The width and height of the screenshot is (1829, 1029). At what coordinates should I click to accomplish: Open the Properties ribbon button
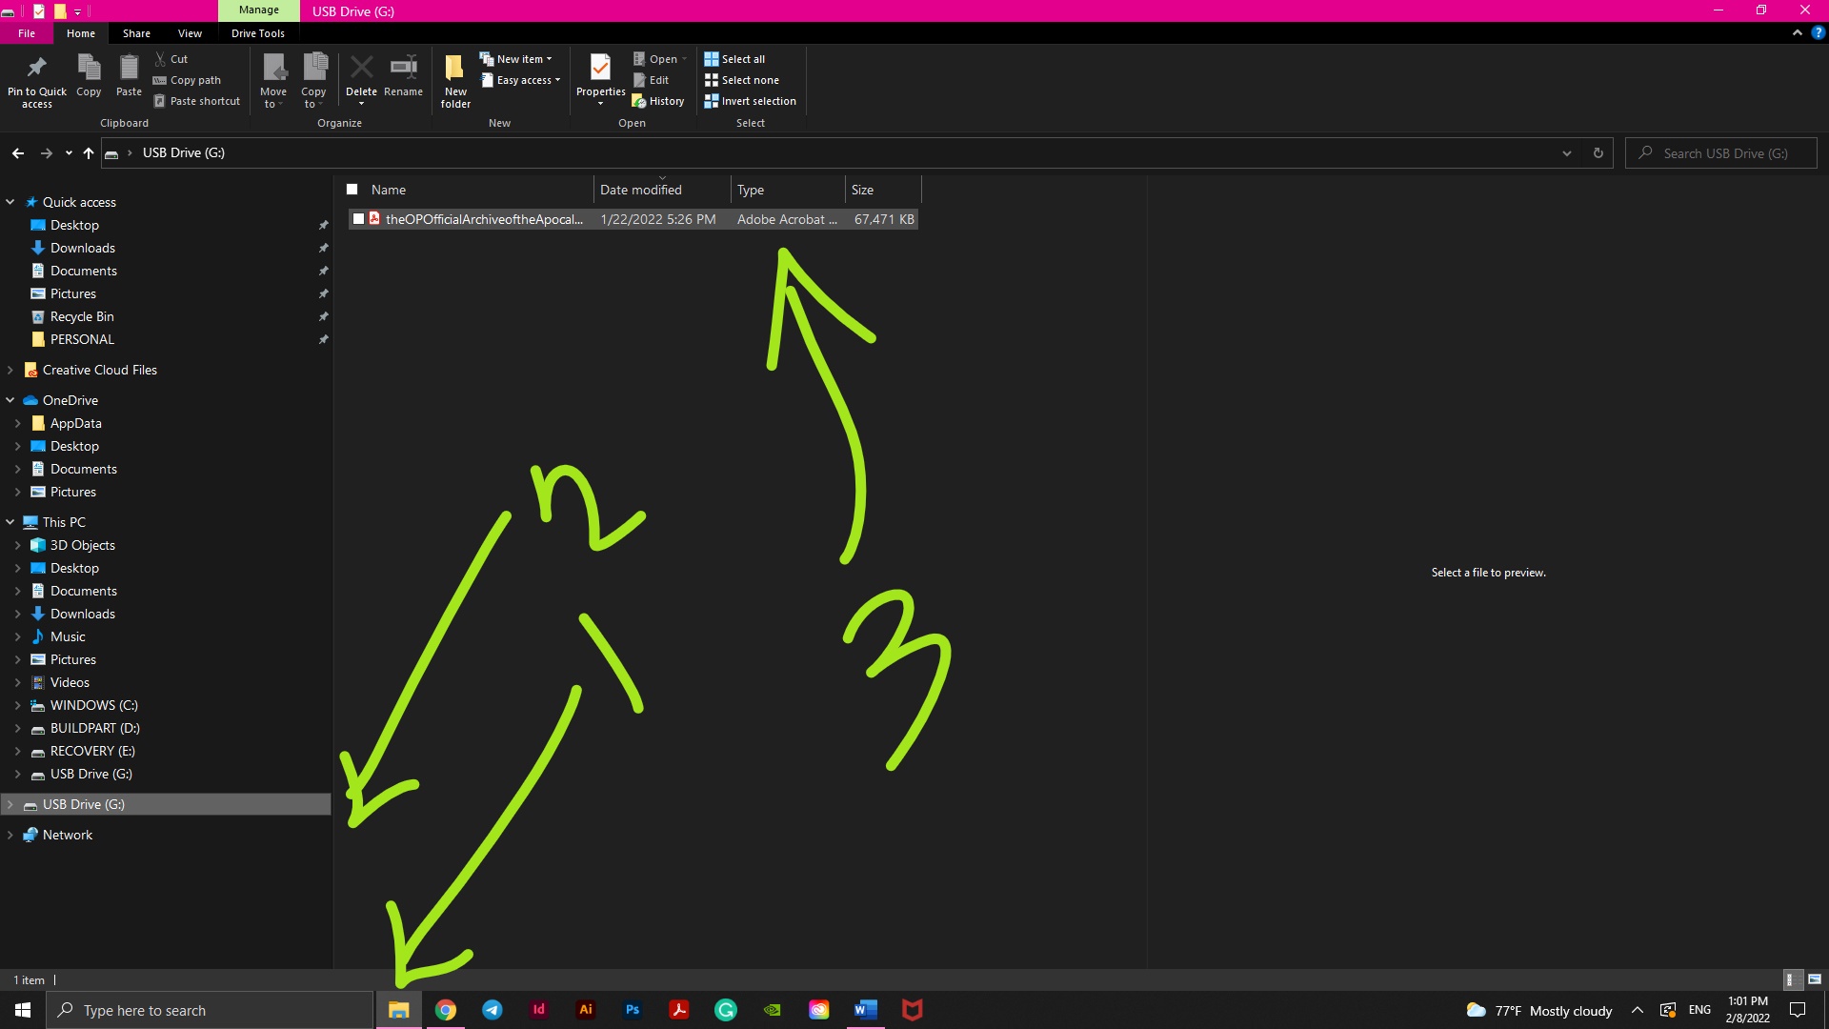tap(600, 79)
